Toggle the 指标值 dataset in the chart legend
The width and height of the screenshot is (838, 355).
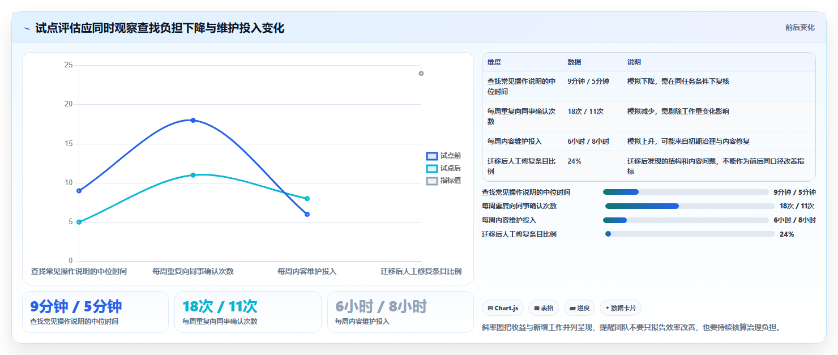point(443,181)
